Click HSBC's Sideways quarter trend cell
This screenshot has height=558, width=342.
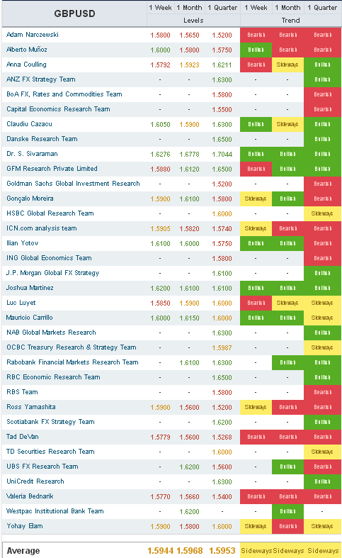coord(322,213)
